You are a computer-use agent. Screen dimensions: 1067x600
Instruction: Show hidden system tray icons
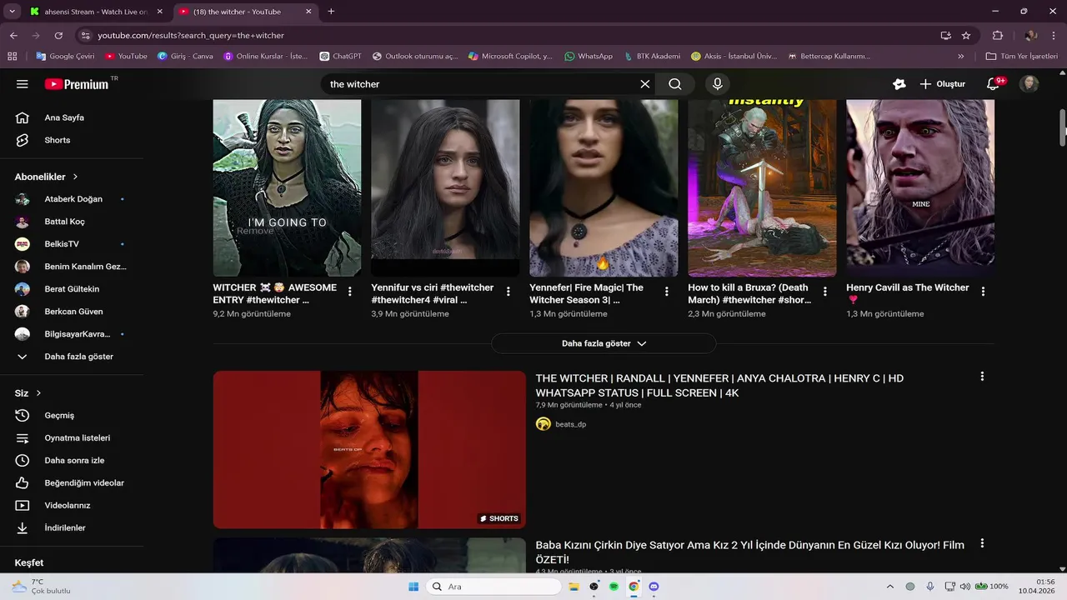click(x=889, y=587)
